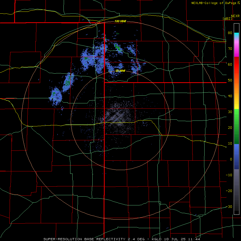This screenshot has height=241, width=241.
Task: Click the NEXR text near the legend
Action: coord(235,16)
